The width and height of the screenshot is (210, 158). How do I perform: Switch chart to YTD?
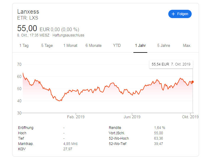coord(117,46)
